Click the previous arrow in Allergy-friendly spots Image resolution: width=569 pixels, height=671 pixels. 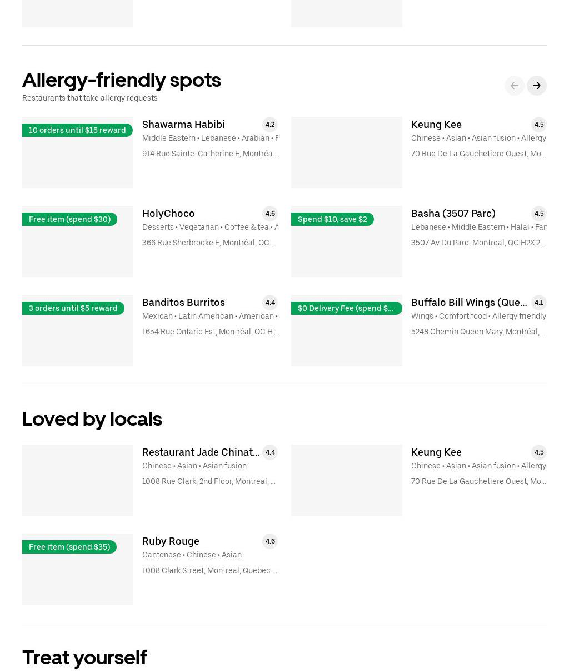coord(514,86)
